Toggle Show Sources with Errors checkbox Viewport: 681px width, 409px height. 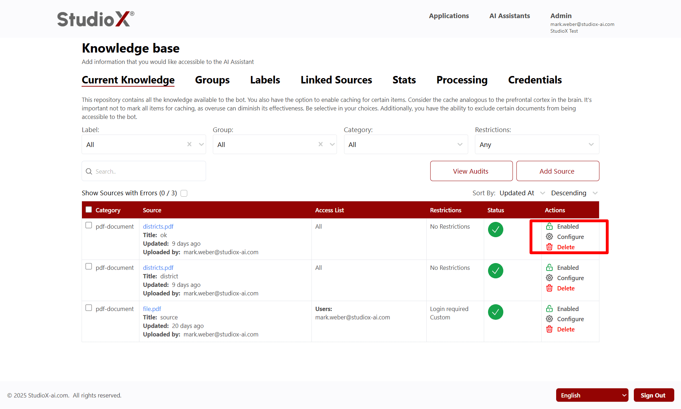coord(184,193)
